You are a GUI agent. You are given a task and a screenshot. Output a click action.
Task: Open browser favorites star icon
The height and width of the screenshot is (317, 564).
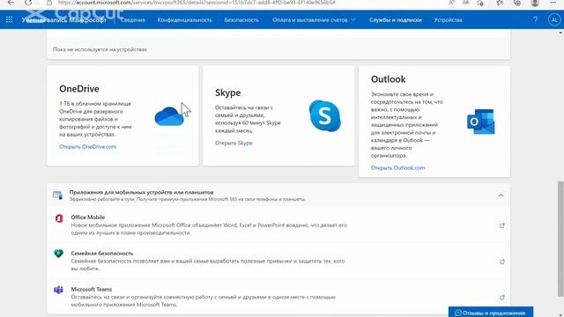[x=500, y=3]
